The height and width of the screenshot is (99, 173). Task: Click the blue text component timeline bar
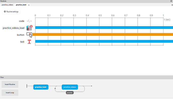pyautogui.click(x=104, y=41)
